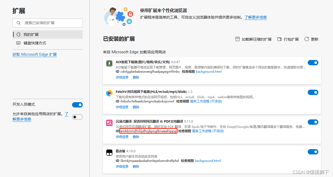The height and width of the screenshot is (177, 333).
Task: Click FetchV:网页视频下载器 title
Action: (151, 92)
